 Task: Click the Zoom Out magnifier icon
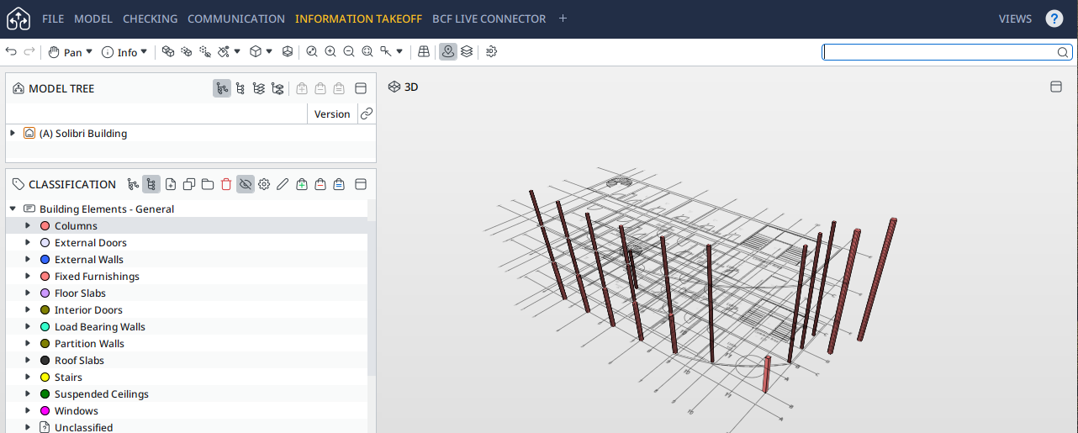pyautogui.click(x=349, y=52)
